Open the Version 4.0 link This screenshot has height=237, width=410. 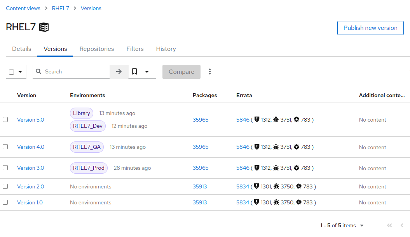pyautogui.click(x=31, y=147)
